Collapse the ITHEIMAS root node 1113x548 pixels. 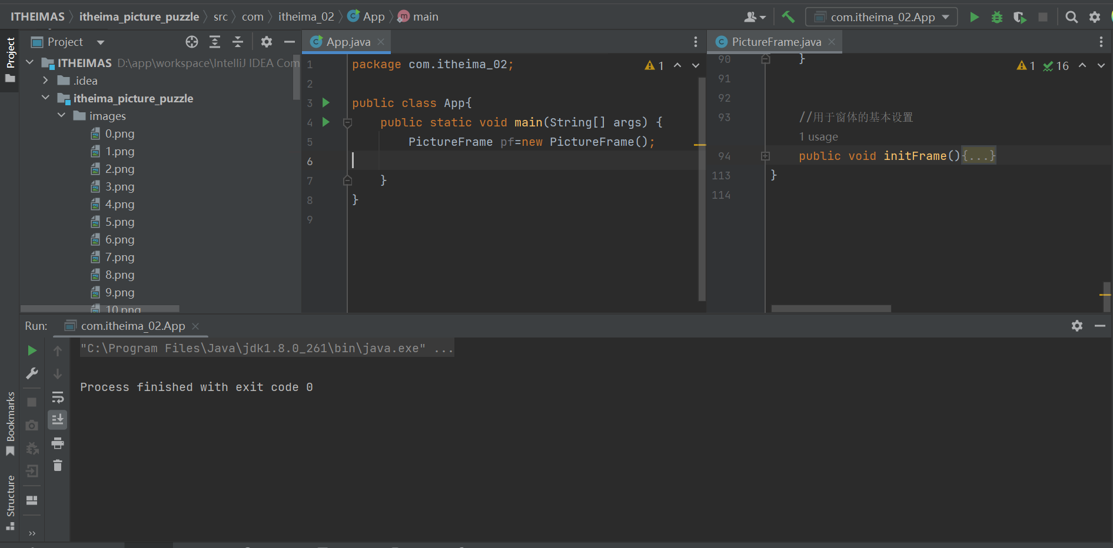pos(30,62)
